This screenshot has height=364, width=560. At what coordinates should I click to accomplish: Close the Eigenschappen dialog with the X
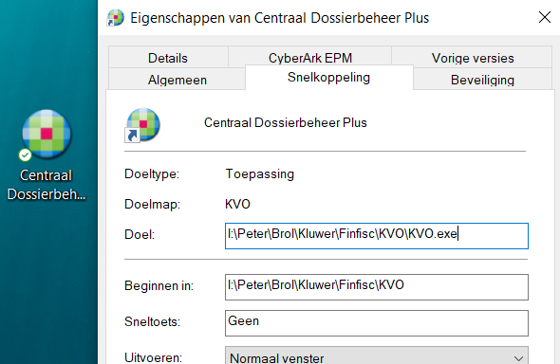(x=545, y=17)
